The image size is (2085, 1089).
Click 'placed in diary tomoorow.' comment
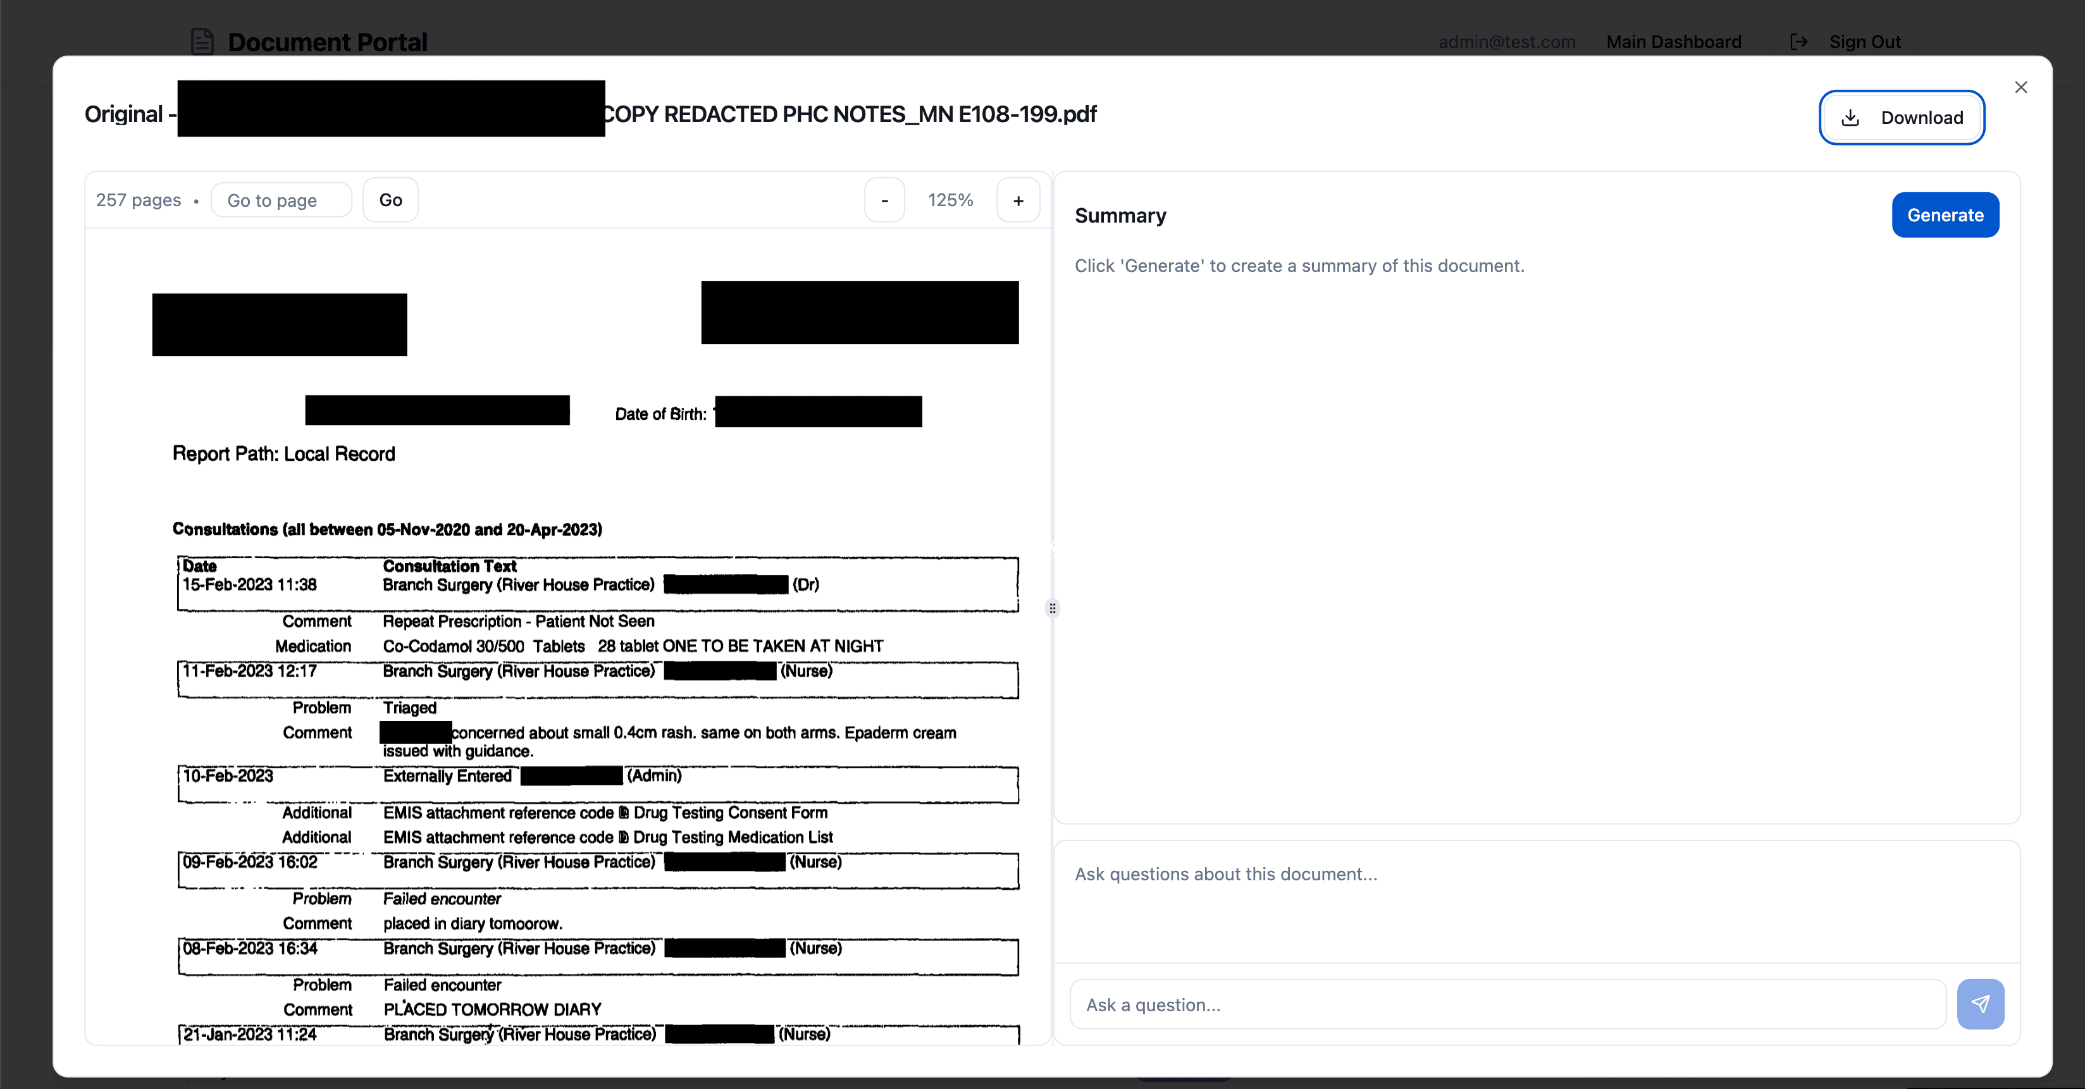[473, 924]
